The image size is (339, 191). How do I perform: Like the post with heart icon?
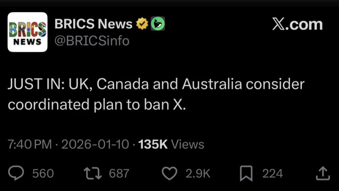tap(170, 173)
